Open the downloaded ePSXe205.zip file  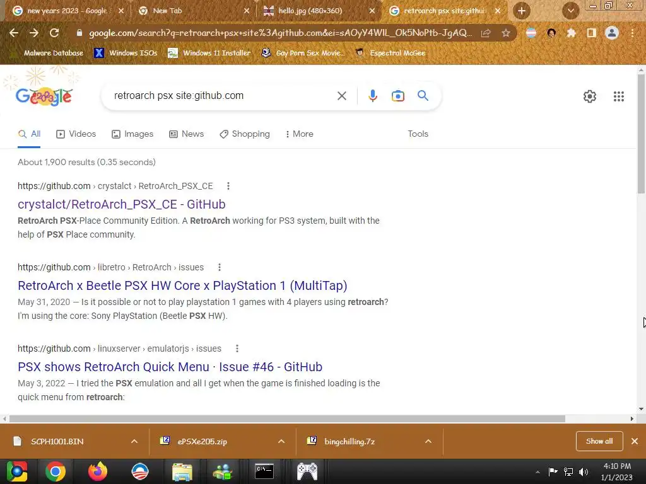[x=203, y=442]
